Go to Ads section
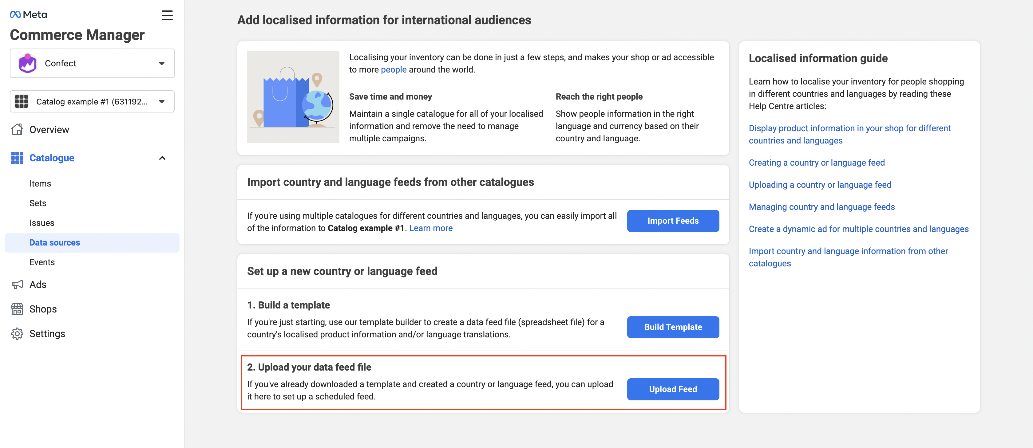 pyautogui.click(x=38, y=285)
